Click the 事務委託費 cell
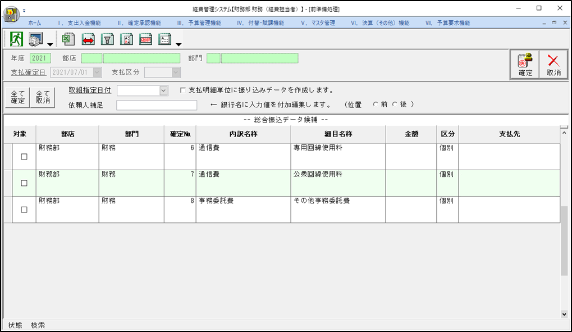 point(243,210)
